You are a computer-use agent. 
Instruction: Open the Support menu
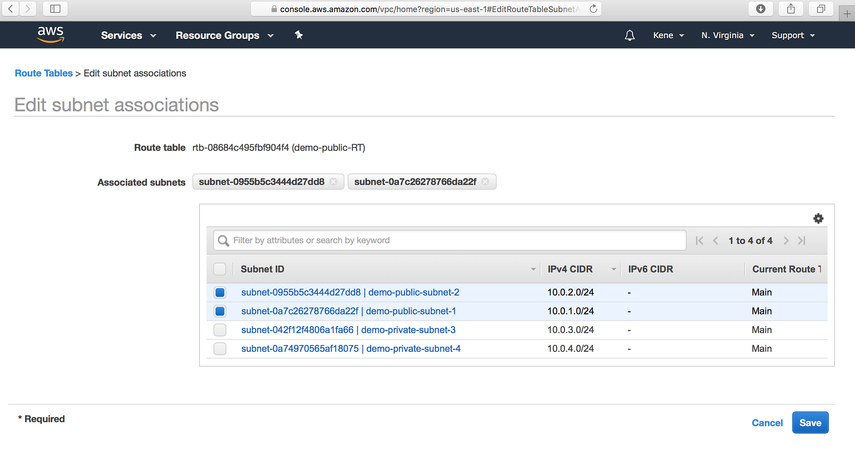point(793,35)
